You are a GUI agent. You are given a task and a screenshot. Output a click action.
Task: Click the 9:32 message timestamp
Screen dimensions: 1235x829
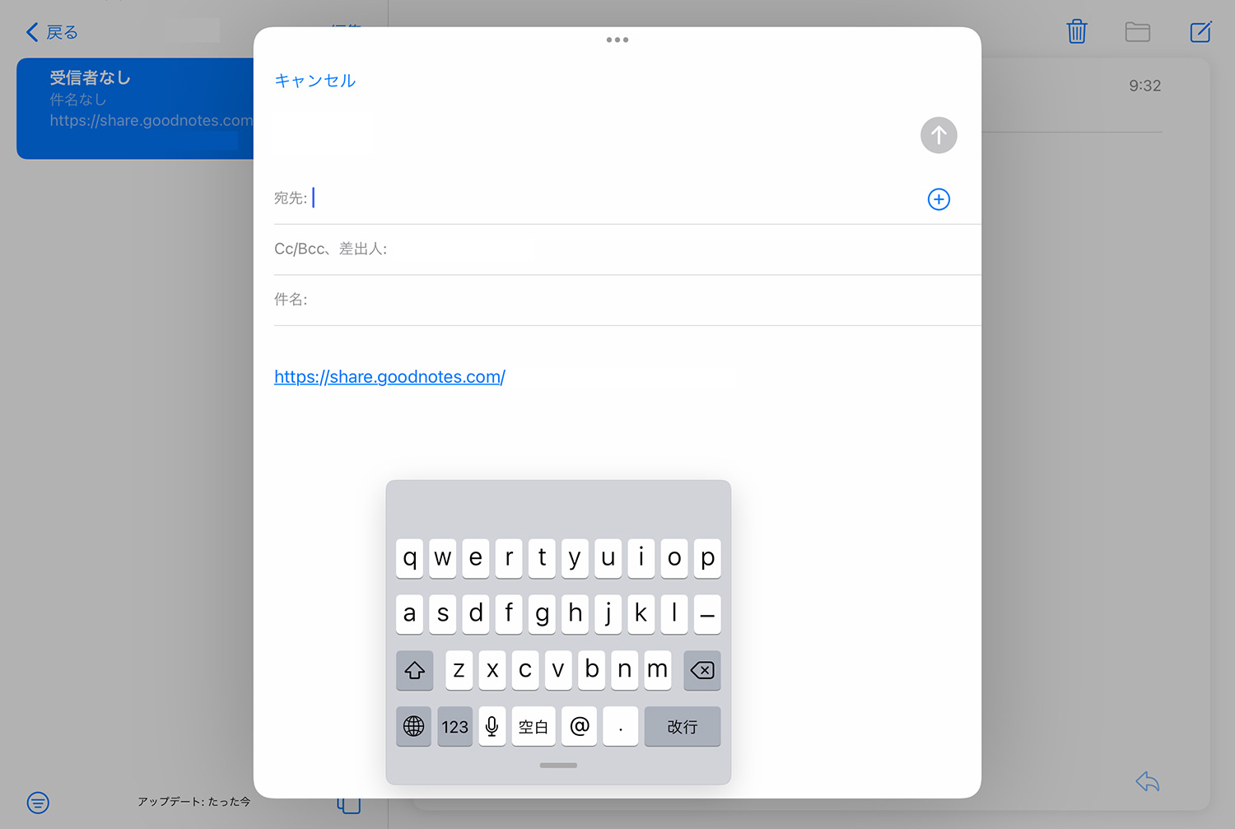click(1145, 86)
